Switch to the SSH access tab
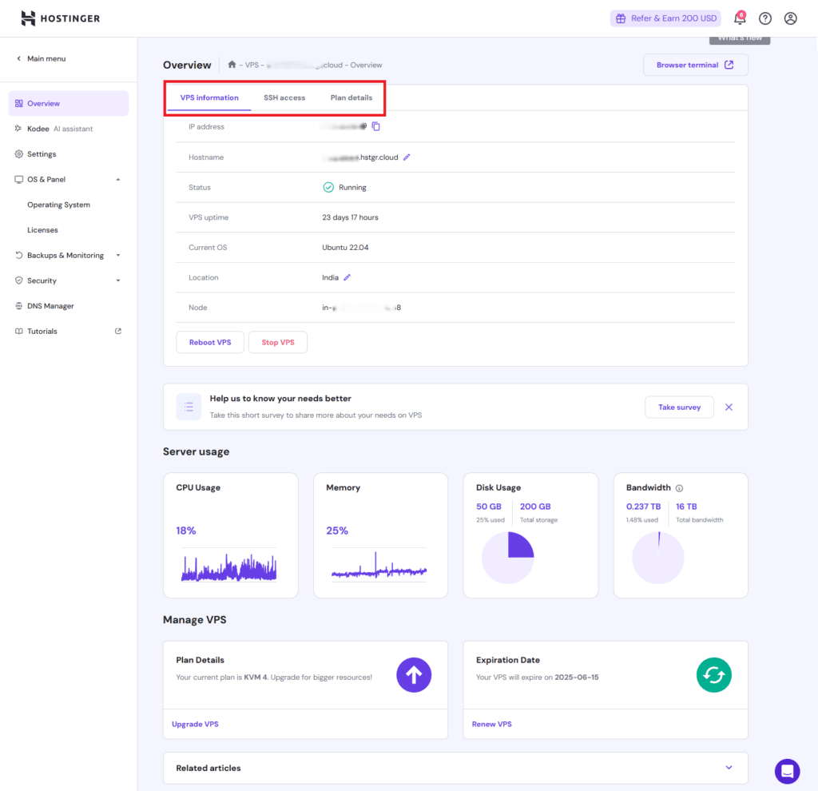Viewport: 818px width, 791px height. pyautogui.click(x=284, y=97)
